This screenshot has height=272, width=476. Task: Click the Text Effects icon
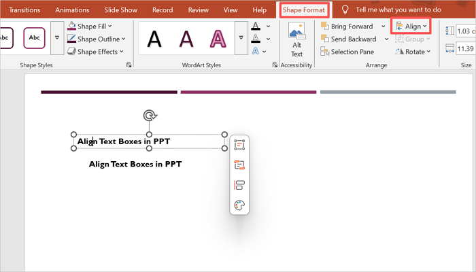256,51
